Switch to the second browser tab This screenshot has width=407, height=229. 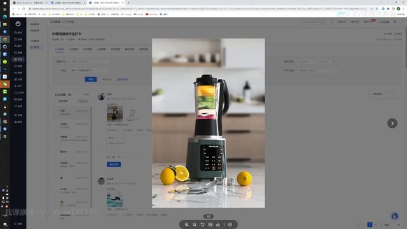click(x=68, y=3)
